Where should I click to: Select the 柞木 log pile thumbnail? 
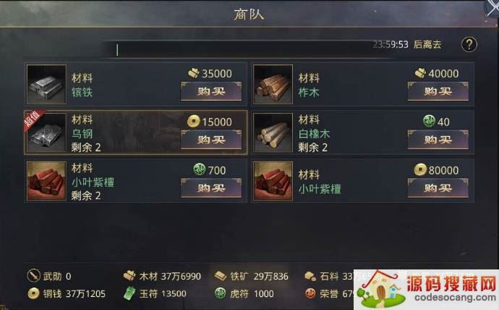coord(273,84)
